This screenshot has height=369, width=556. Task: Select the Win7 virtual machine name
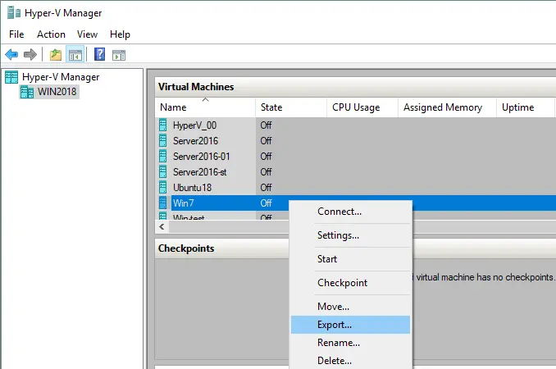(184, 203)
